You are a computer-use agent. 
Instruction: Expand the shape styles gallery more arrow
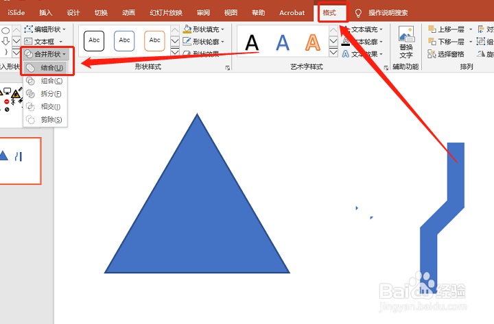point(175,51)
